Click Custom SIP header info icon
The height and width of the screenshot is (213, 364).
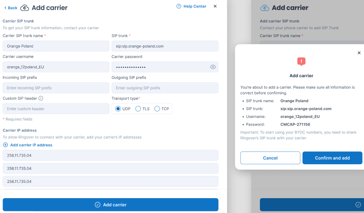pos(41,98)
